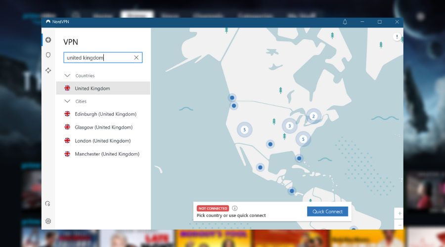
Task: Click the info icon beside Not Connected
Action: (x=235, y=208)
